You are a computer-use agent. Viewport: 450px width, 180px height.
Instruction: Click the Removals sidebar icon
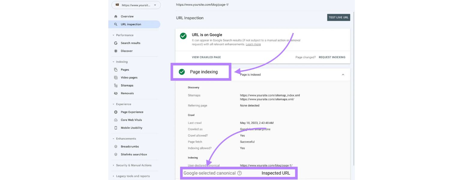(115, 93)
